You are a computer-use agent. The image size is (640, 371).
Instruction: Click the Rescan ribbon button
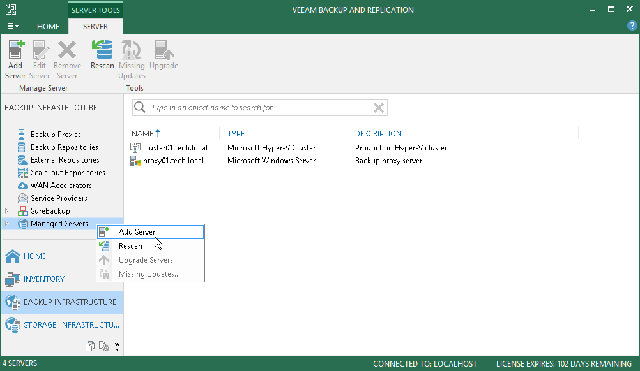tap(102, 55)
